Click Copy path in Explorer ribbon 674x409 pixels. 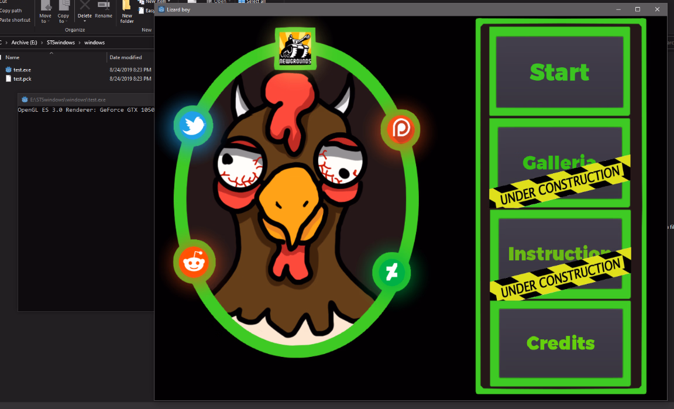(11, 11)
